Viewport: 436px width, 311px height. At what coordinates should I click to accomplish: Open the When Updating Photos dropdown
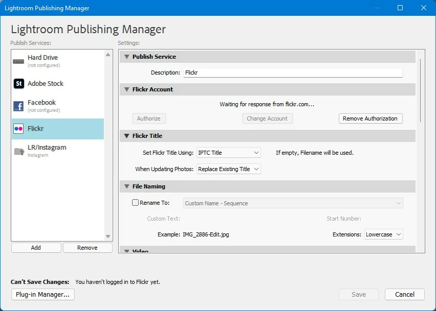tap(229, 169)
